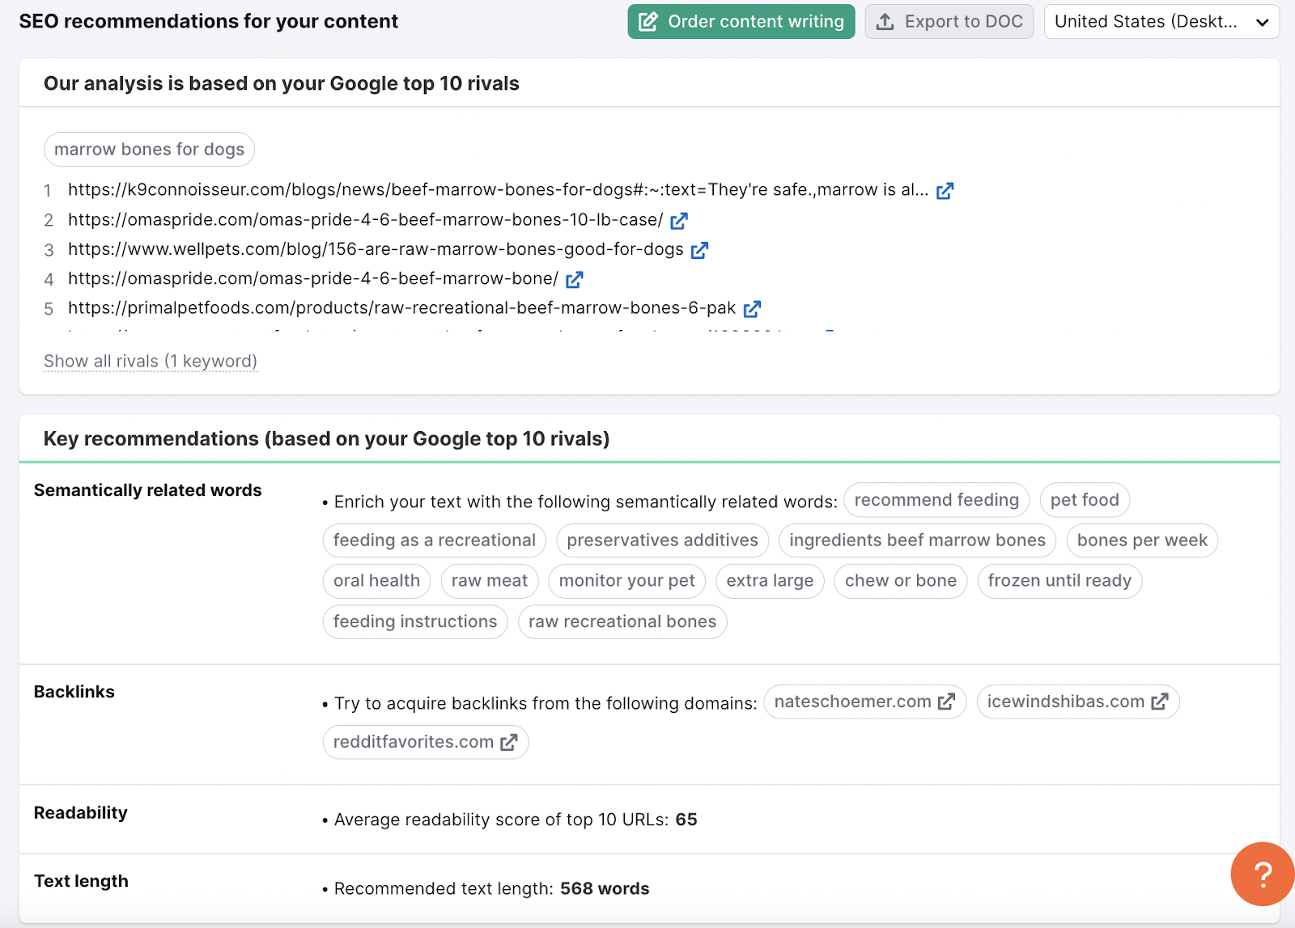The width and height of the screenshot is (1295, 928).
Task: Select the pet food related word chip
Action: pos(1084,499)
